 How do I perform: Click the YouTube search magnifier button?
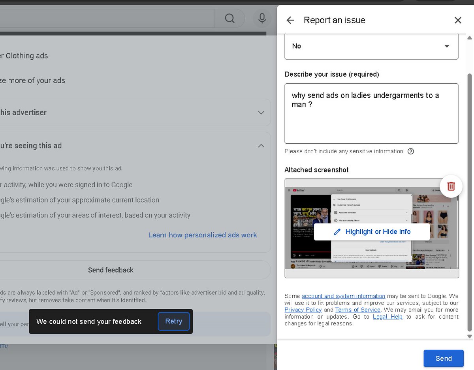pyautogui.click(x=229, y=18)
